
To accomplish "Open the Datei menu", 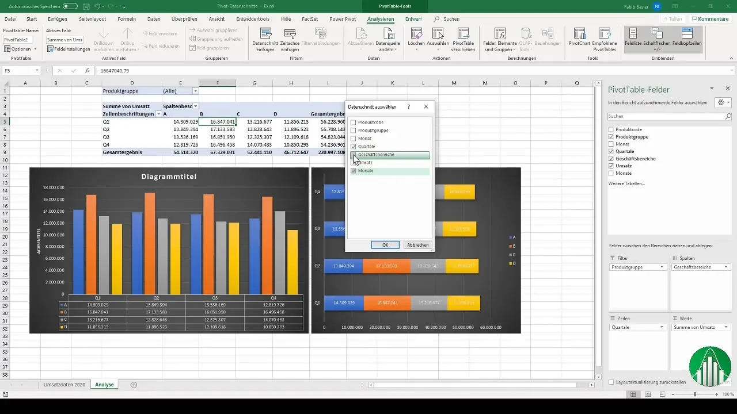I will (10, 19).
